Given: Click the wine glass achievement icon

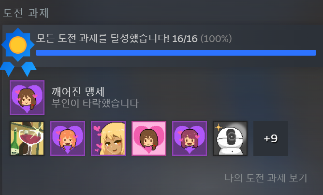Looking at the screenshot, I should (27, 138).
